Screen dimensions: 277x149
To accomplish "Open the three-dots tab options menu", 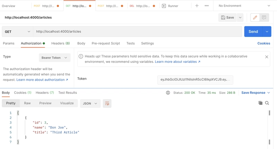I will tap(207, 6).
